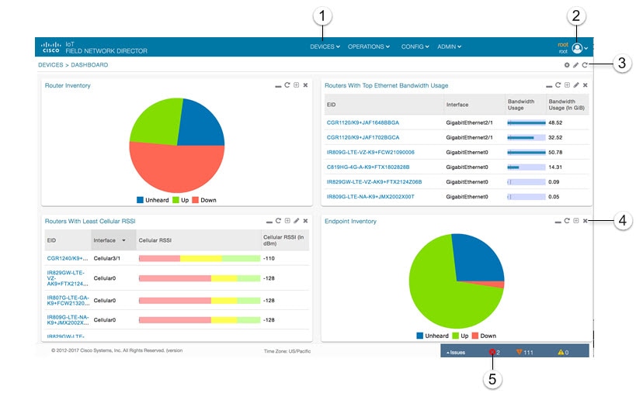
Task: Refresh the Least Cellular RSSI dashlet
Action: click(x=278, y=221)
